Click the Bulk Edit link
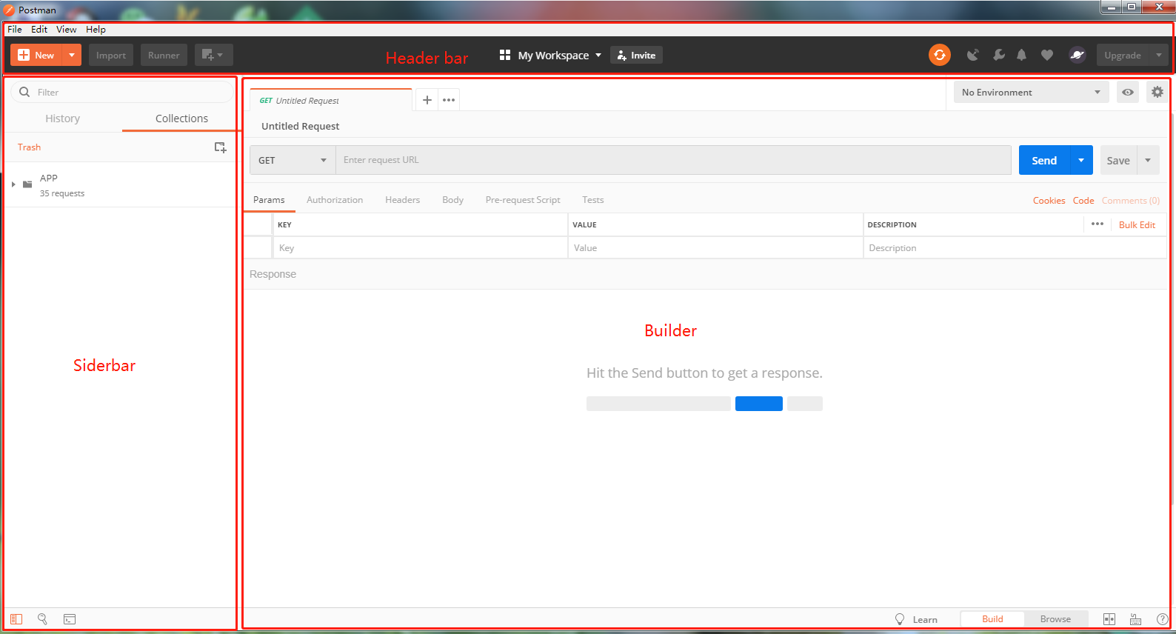The height and width of the screenshot is (634, 1176). pyautogui.click(x=1137, y=224)
